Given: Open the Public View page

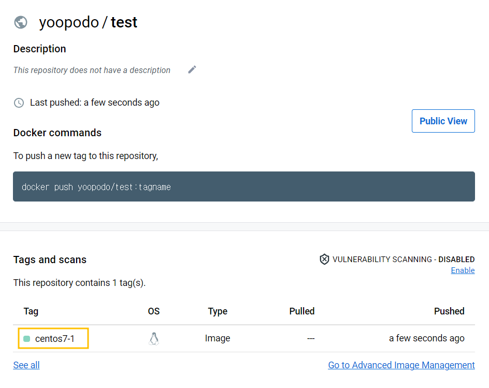Looking at the screenshot, I should coord(443,121).
